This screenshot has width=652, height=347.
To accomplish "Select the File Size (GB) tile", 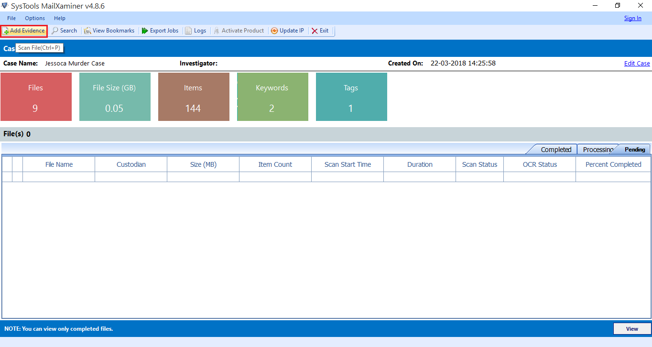I will pyautogui.click(x=115, y=97).
